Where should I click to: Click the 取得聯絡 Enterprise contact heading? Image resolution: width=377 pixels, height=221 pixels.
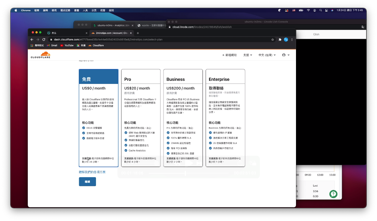pos(216,88)
